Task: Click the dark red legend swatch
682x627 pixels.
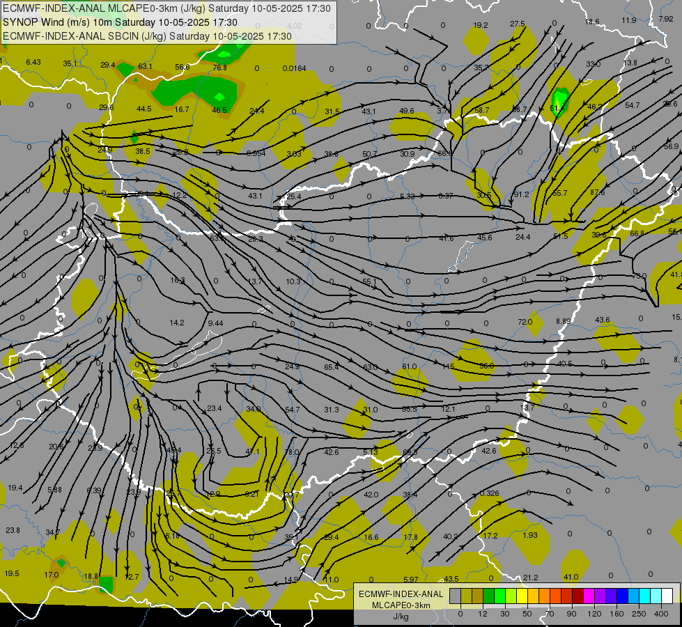Action: click(x=578, y=596)
